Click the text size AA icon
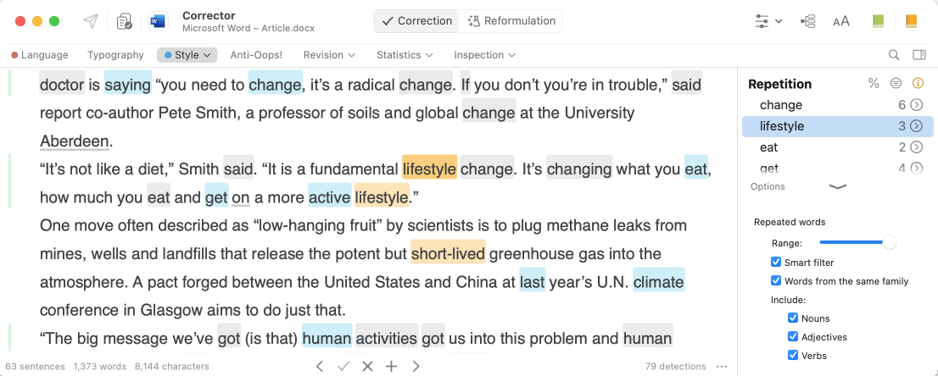Screen dimensions: 938x376 (x=841, y=21)
